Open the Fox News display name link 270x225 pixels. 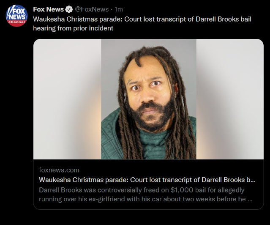coord(49,9)
